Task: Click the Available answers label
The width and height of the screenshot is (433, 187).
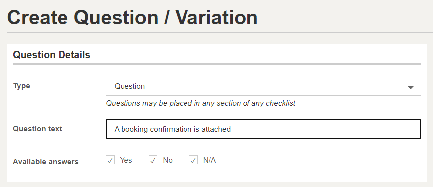Action: coord(46,162)
